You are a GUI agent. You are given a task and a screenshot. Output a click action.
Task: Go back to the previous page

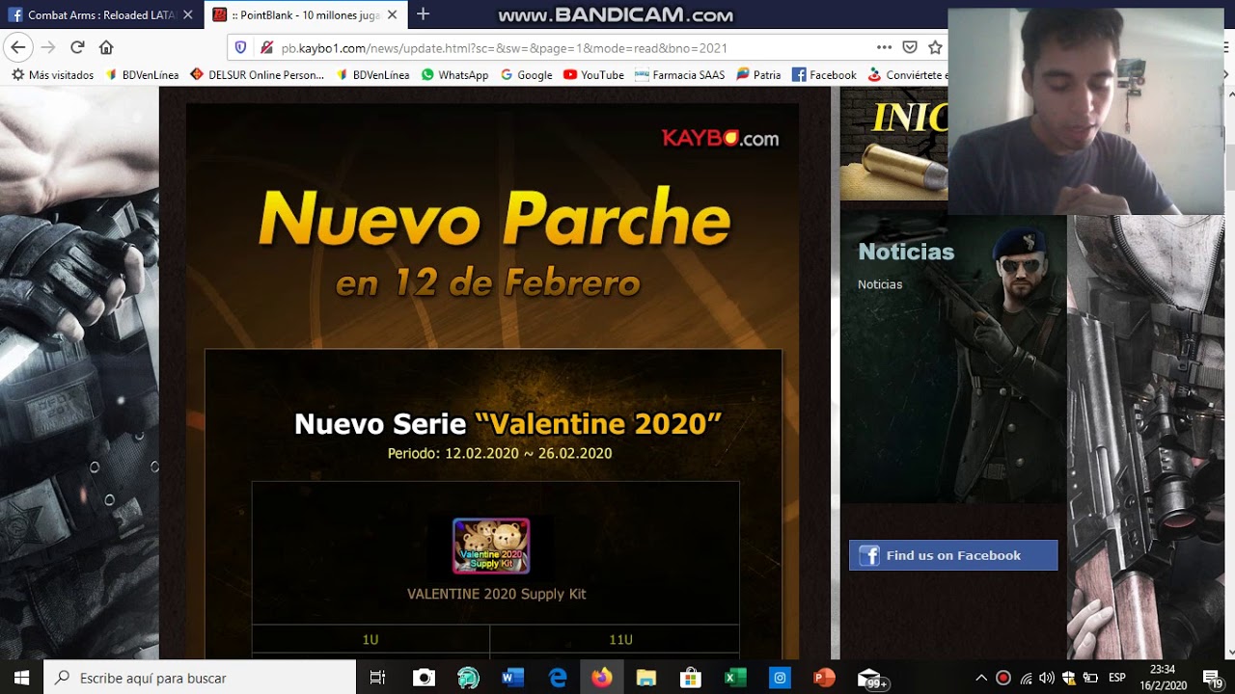(x=17, y=47)
